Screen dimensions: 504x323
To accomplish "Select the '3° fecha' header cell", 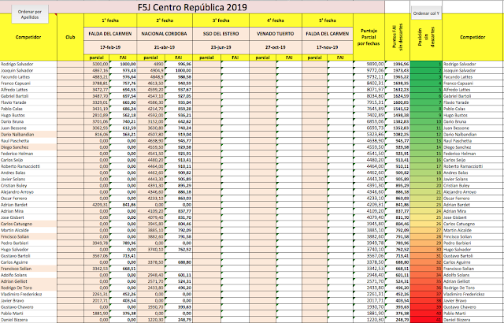I will tap(220, 20).
